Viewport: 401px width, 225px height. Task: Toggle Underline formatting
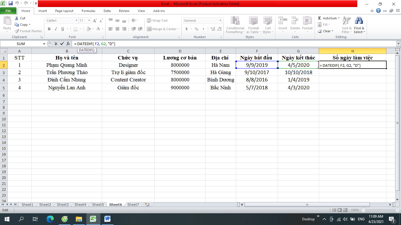[63, 29]
